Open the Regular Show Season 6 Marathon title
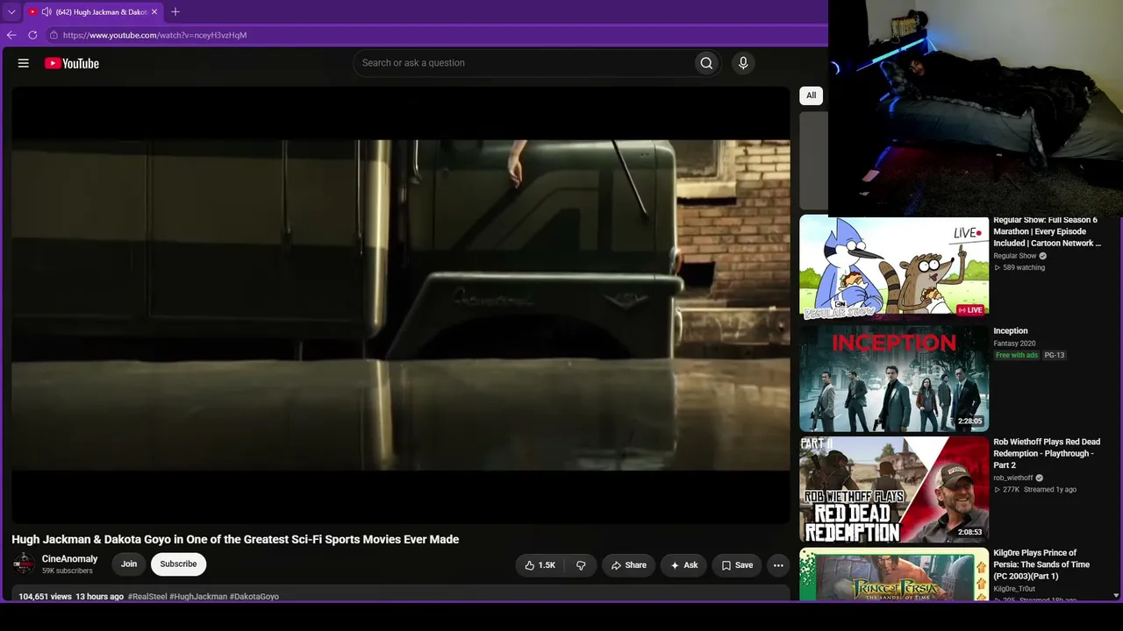This screenshot has width=1123, height=631. (x=1047, y=231)
